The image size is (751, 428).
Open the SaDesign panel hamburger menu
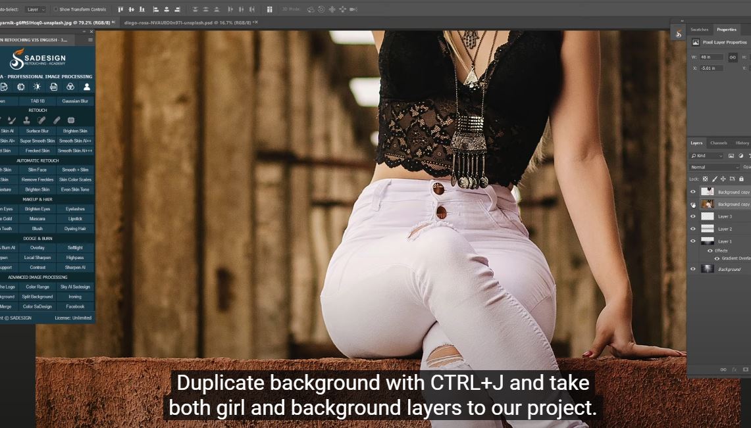(90, 39)
